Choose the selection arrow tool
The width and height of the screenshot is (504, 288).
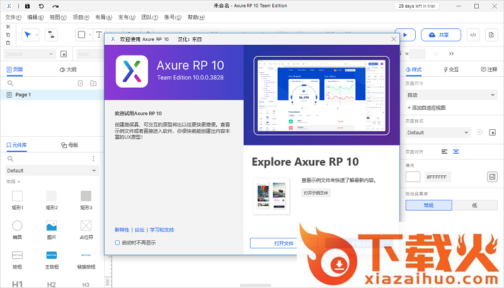pyautogui.click(x=28, y=35)
